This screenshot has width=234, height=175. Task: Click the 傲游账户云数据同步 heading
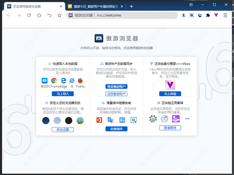[119, 64]
